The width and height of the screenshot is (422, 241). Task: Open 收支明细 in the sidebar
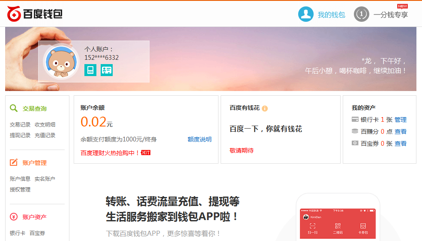[x=45, y=124]
